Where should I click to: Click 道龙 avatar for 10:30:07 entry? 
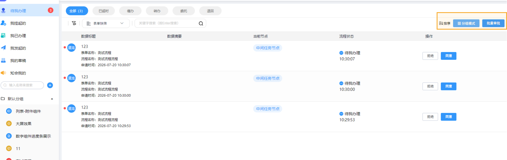tap(71, 48)
